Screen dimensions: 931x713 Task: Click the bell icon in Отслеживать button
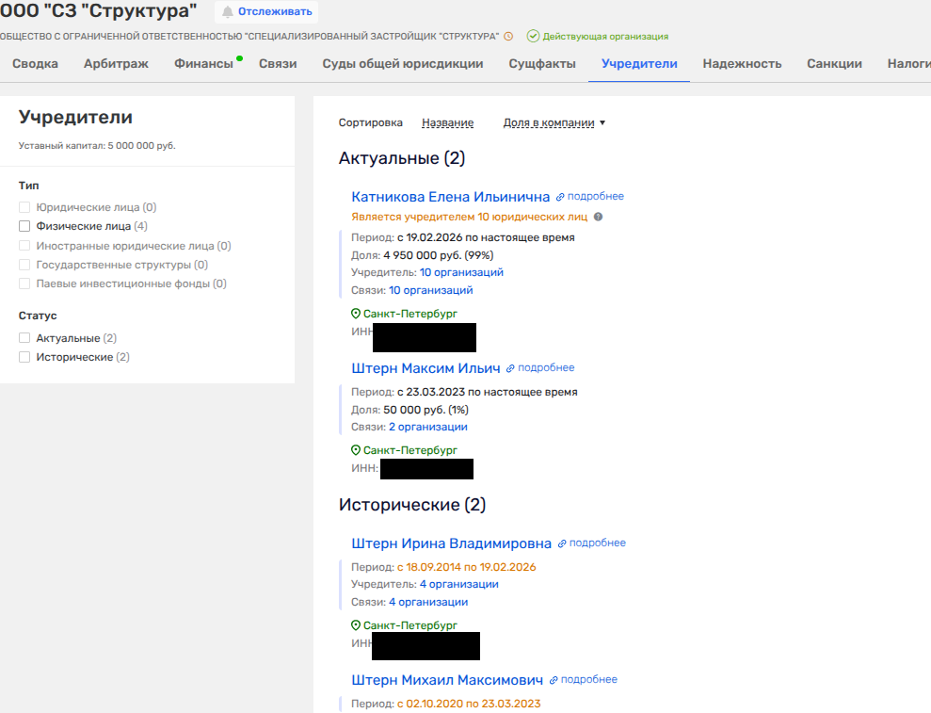point(227,12)
